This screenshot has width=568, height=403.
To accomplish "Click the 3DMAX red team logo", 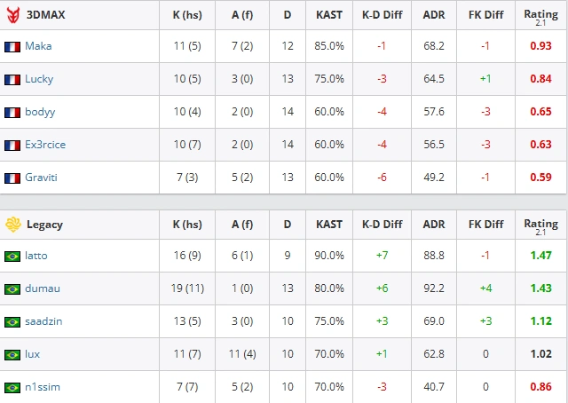I will click(13, 15).
